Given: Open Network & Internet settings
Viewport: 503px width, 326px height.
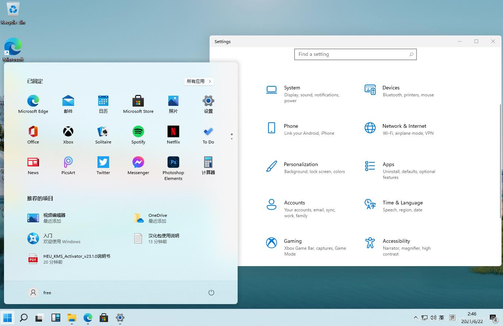Looking at the screenshot, I should (x=399, y=129).
